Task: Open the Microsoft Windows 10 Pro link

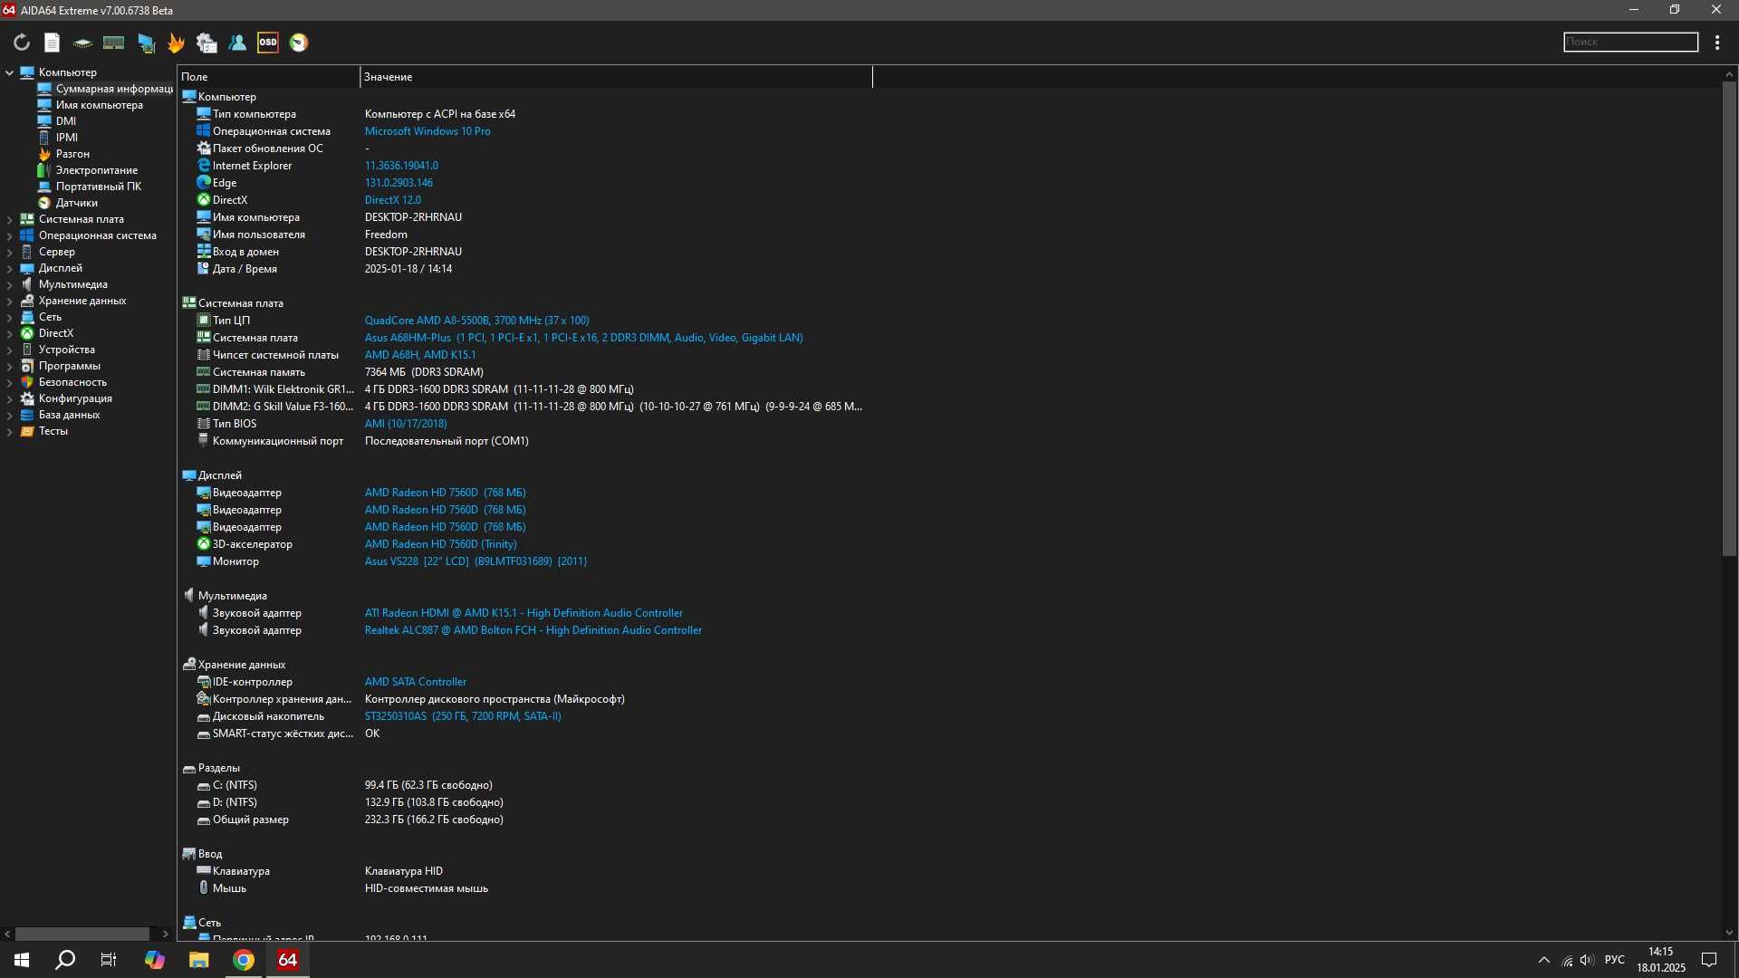Action: 428,131
